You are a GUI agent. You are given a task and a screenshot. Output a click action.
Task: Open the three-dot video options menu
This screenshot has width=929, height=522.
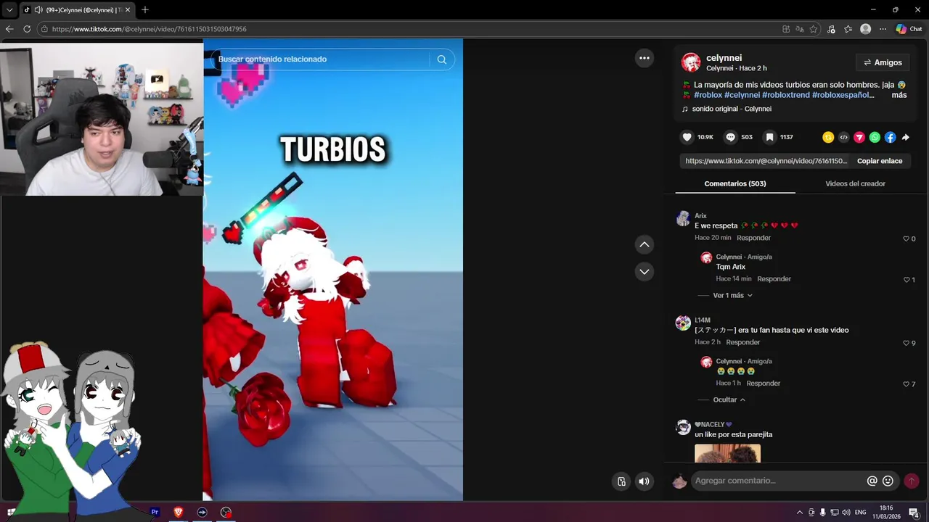(x=644, y=58)
